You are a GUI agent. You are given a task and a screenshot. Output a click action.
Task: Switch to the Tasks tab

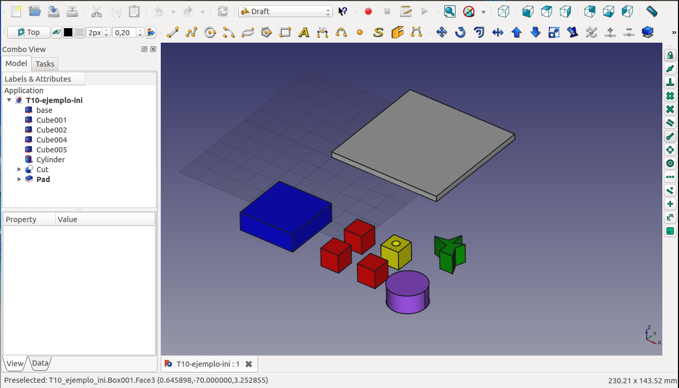click(x=45, y=64)
